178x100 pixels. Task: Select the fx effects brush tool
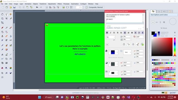click(x=2, y=32)
